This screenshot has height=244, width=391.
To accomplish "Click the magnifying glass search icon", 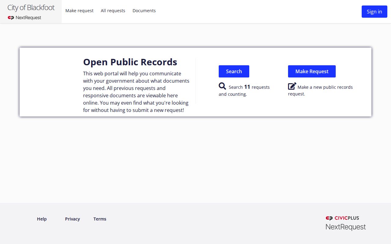I will click(222, 86).
